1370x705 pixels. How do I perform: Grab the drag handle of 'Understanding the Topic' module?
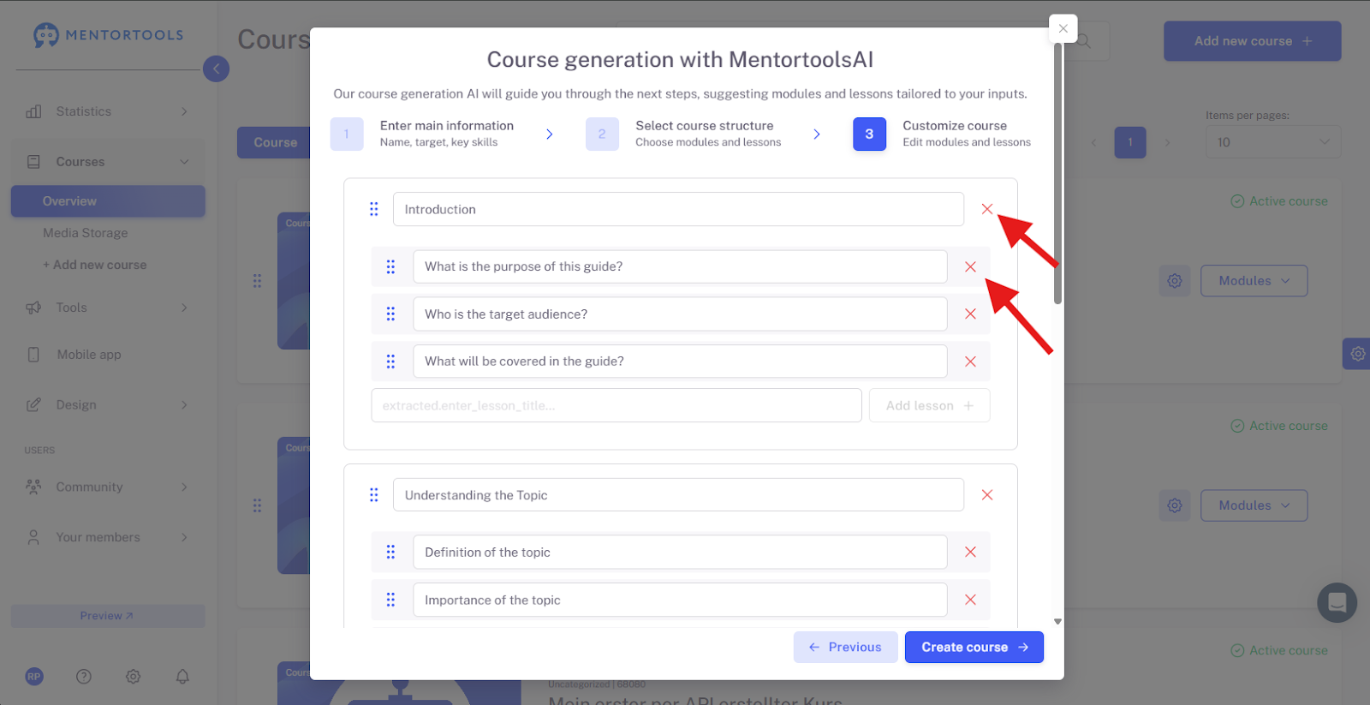[374, 495]
